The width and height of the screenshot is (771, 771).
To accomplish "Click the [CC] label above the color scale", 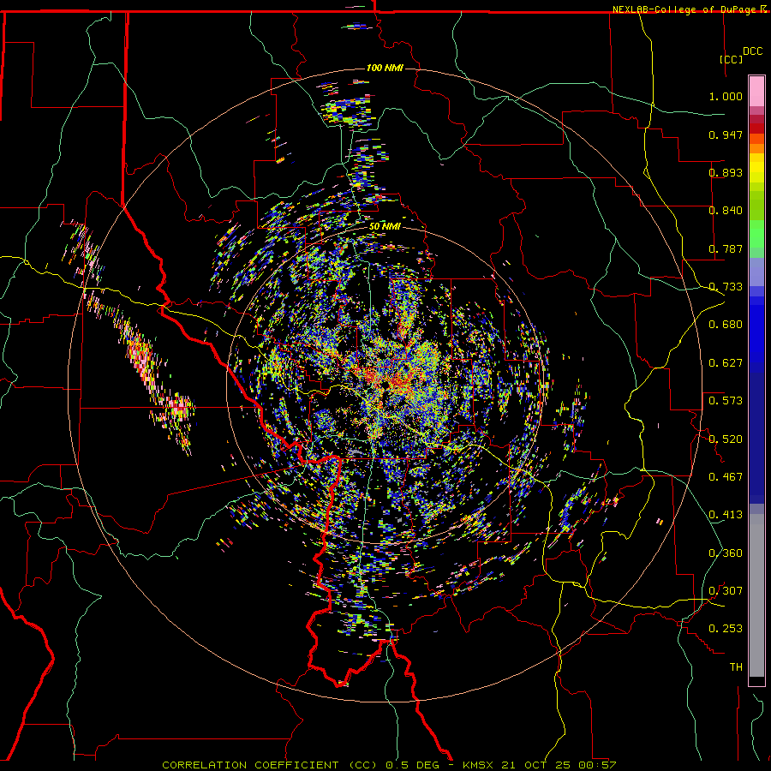I will (x=732, y=59).
